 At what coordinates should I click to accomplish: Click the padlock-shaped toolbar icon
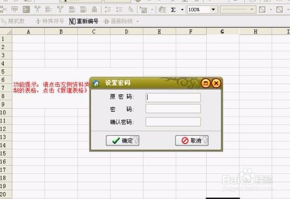[94, 9]
